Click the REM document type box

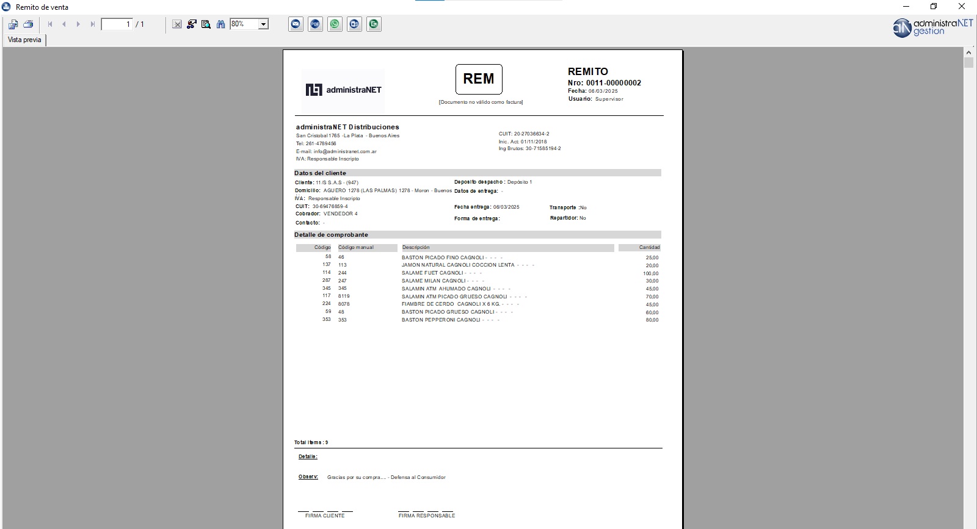coord(479,79)
